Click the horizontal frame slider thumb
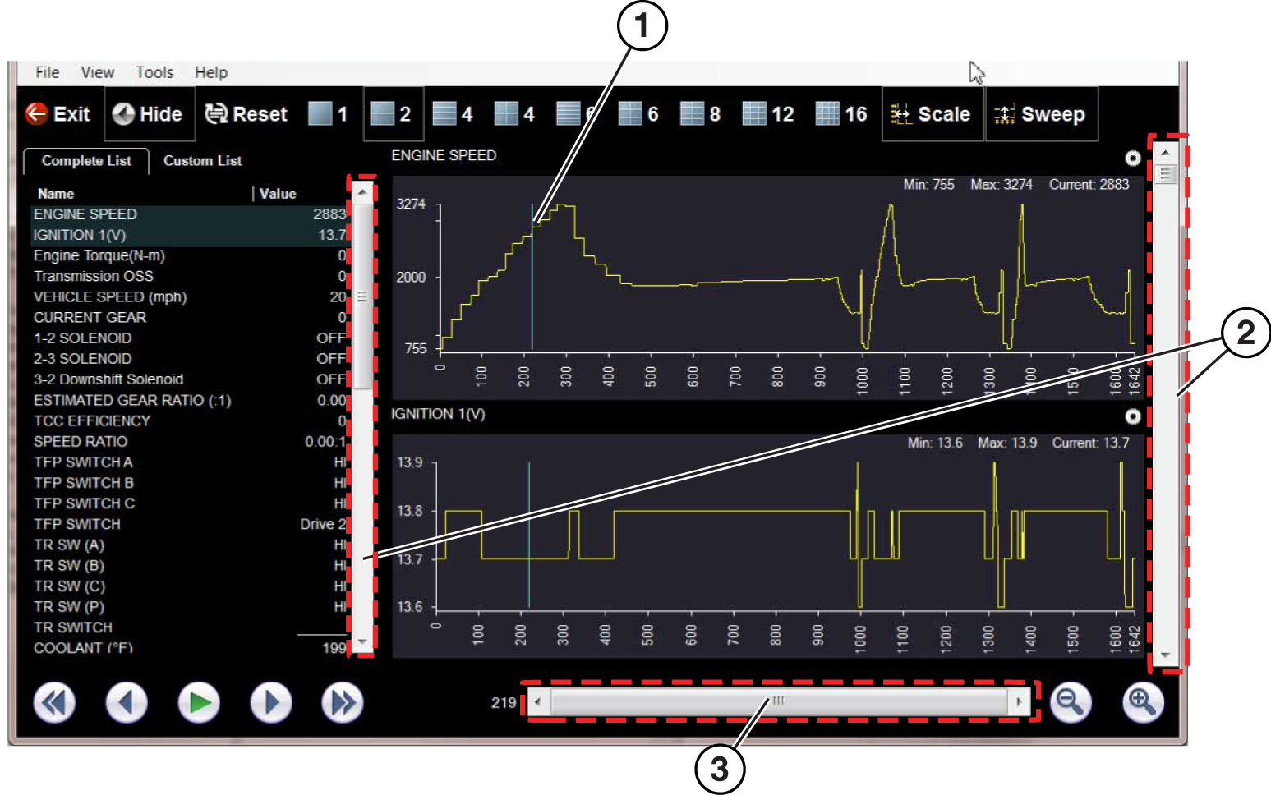This screenshot has height=795, width=1271. coord(777,701)
